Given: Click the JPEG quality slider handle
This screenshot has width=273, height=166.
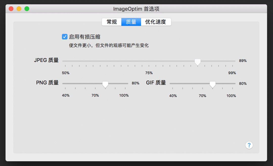Looking at the screenshot, I should click(x=197, y=62).
